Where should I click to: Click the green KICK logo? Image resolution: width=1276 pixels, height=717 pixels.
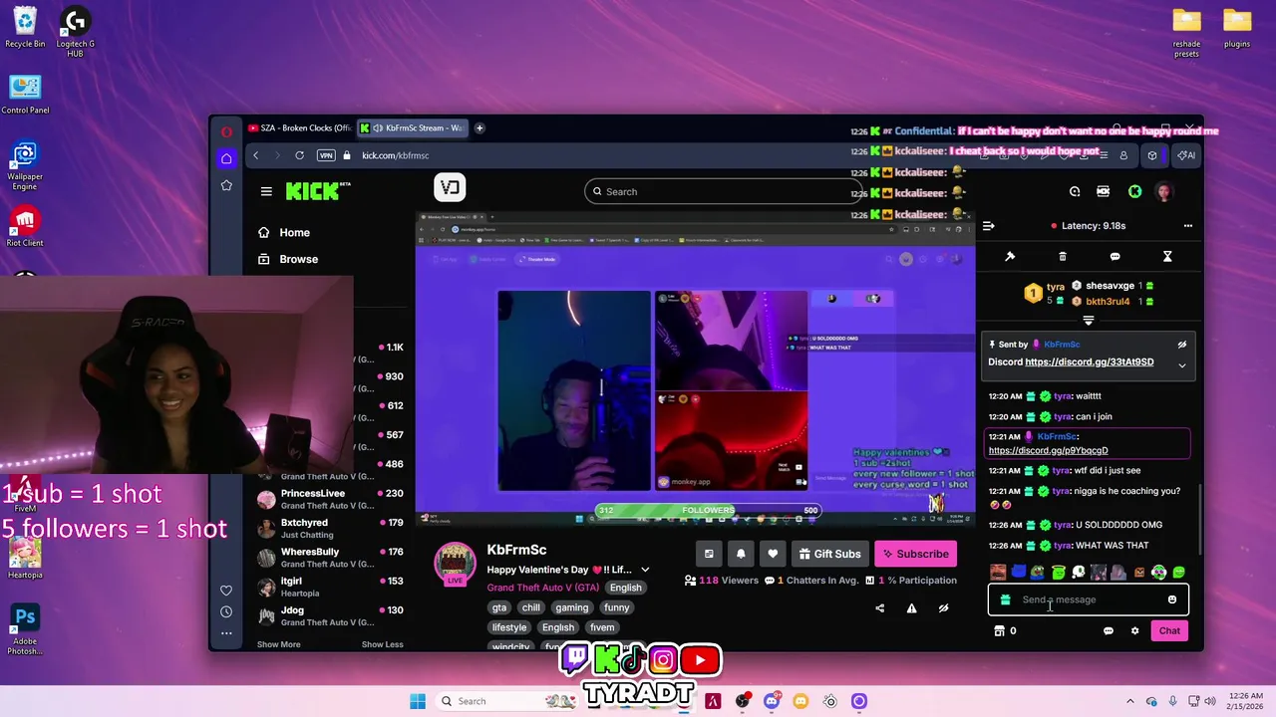313,191
